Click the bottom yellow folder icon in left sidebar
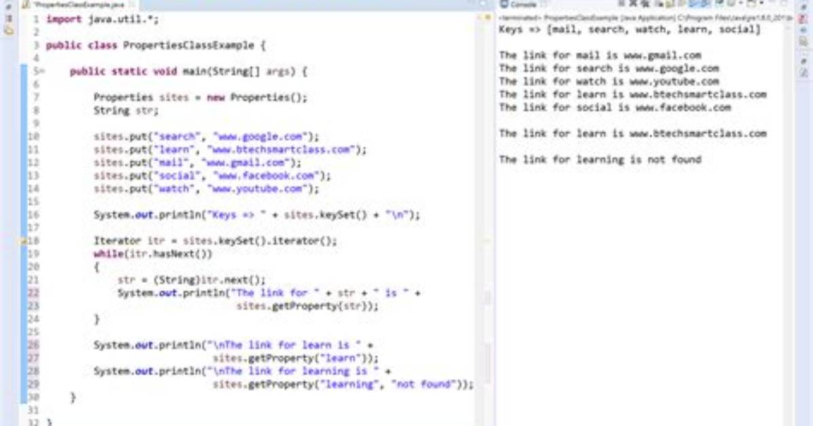813x426 pixels. tap(8, 31)
